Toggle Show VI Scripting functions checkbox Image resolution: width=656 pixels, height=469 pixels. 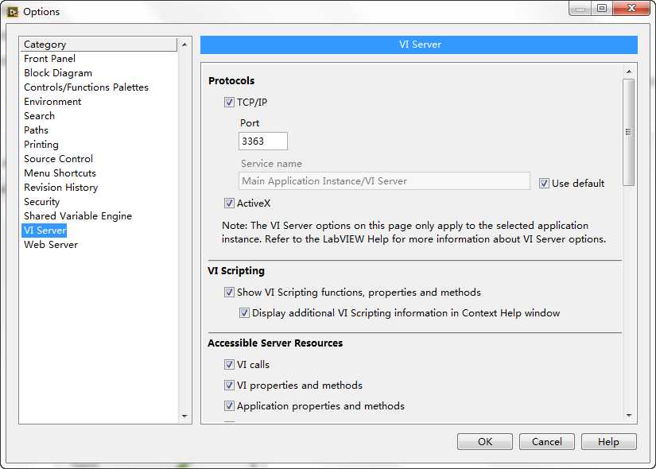(229, 292)
